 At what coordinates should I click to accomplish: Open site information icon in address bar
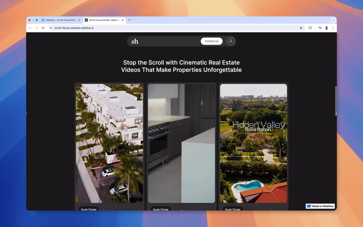[51, 28]
